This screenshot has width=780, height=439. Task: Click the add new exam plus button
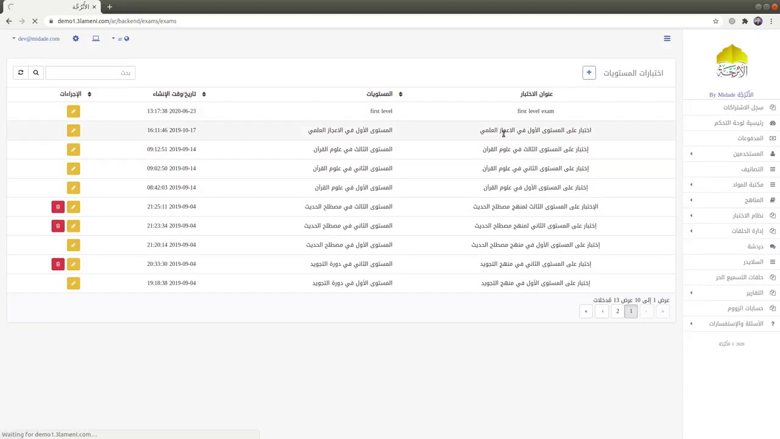pos(589,73)
